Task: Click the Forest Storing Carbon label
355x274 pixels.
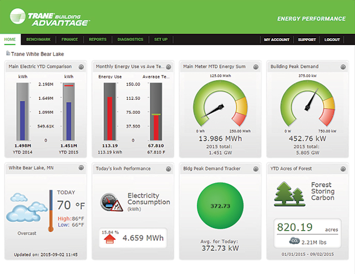Action: click(x=323, y=191)
